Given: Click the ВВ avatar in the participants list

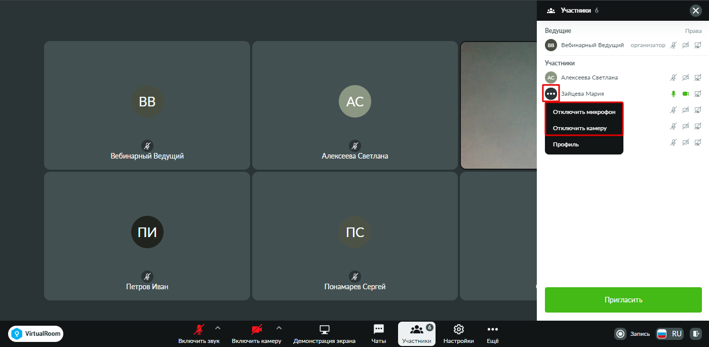Looking at the screenshot, I should pos(551,45).
